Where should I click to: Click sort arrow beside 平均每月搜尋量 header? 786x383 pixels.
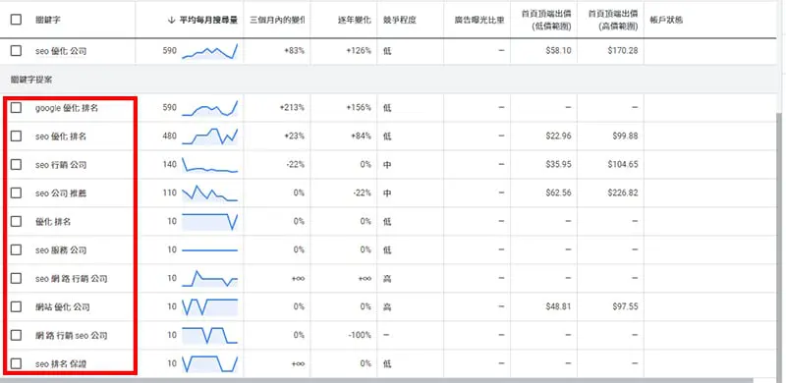coord(171,20)
